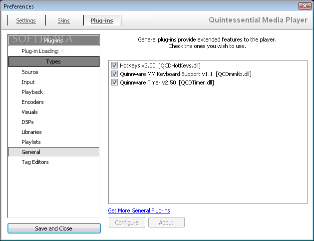Toggle Quinnware MM Keyboard Support checkbox
The height and width of the screenshot is (241, 314).
[114, 74]
